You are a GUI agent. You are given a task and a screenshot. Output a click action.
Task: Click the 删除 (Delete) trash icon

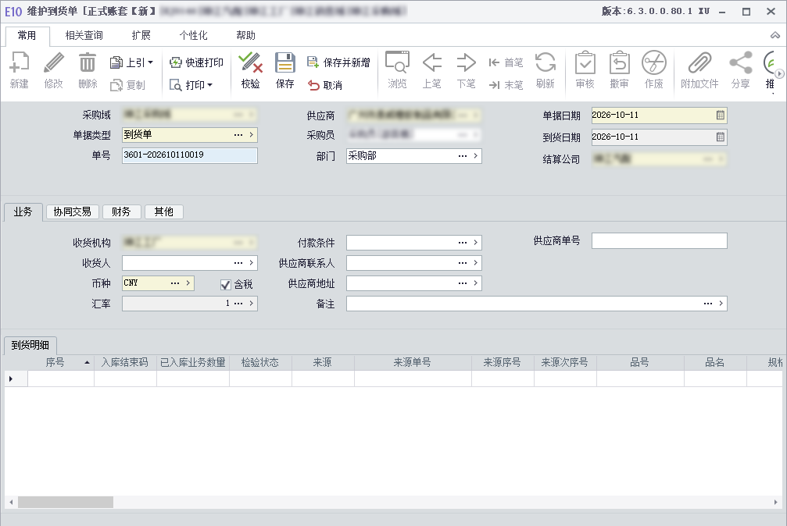(x=88, y=63)
